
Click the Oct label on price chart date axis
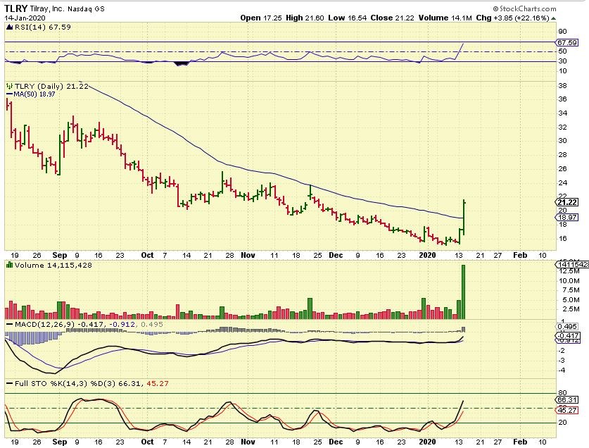147,255
